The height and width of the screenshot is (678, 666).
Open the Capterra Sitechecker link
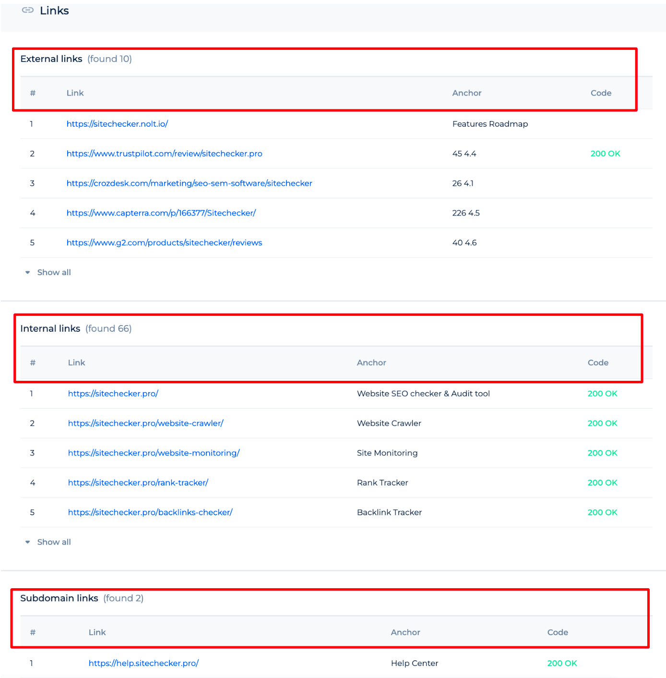pos(161,213)
